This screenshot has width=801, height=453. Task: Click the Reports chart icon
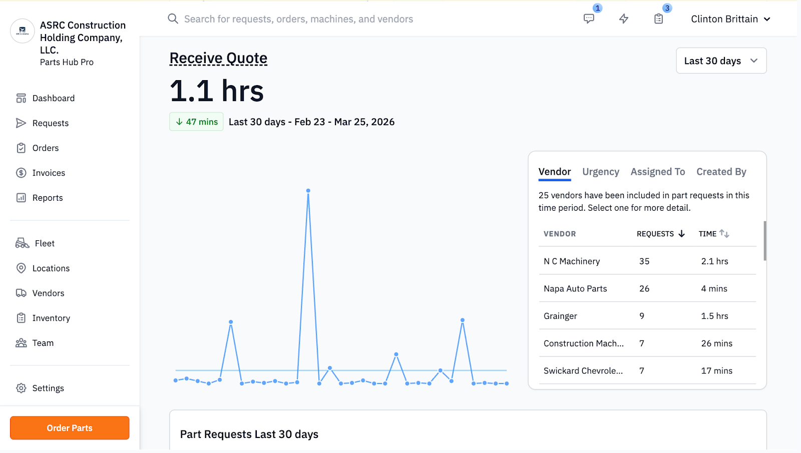(x=21, y=198)
